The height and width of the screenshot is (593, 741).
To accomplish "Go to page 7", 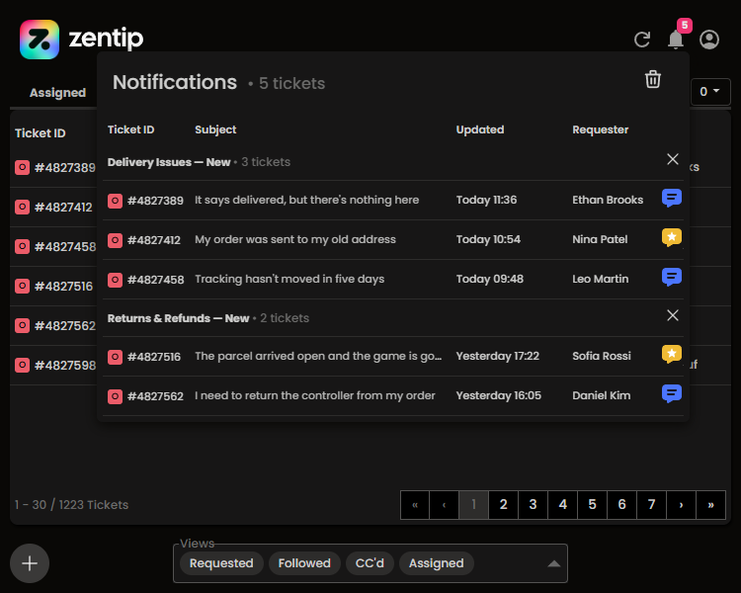I will (x=651, y=505).
